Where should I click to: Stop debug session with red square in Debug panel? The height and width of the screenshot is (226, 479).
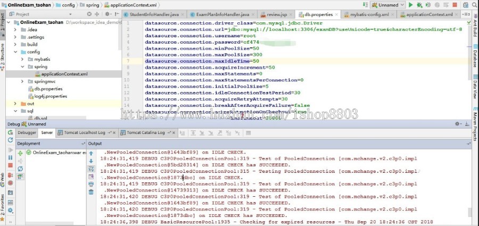[11, 165]
